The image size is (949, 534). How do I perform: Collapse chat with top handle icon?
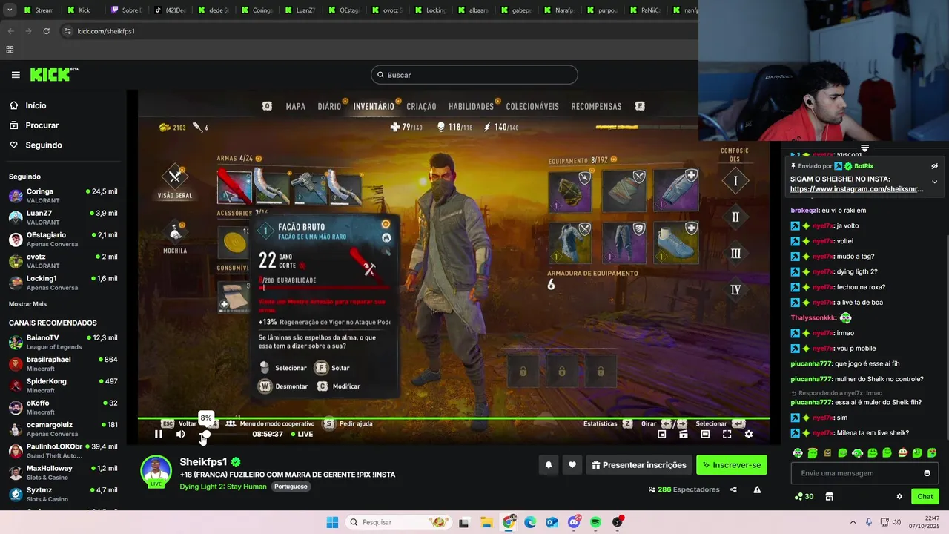point(864,148)
